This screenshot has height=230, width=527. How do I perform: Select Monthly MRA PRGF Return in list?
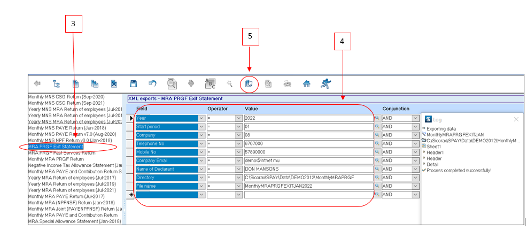tap(56, 159)
